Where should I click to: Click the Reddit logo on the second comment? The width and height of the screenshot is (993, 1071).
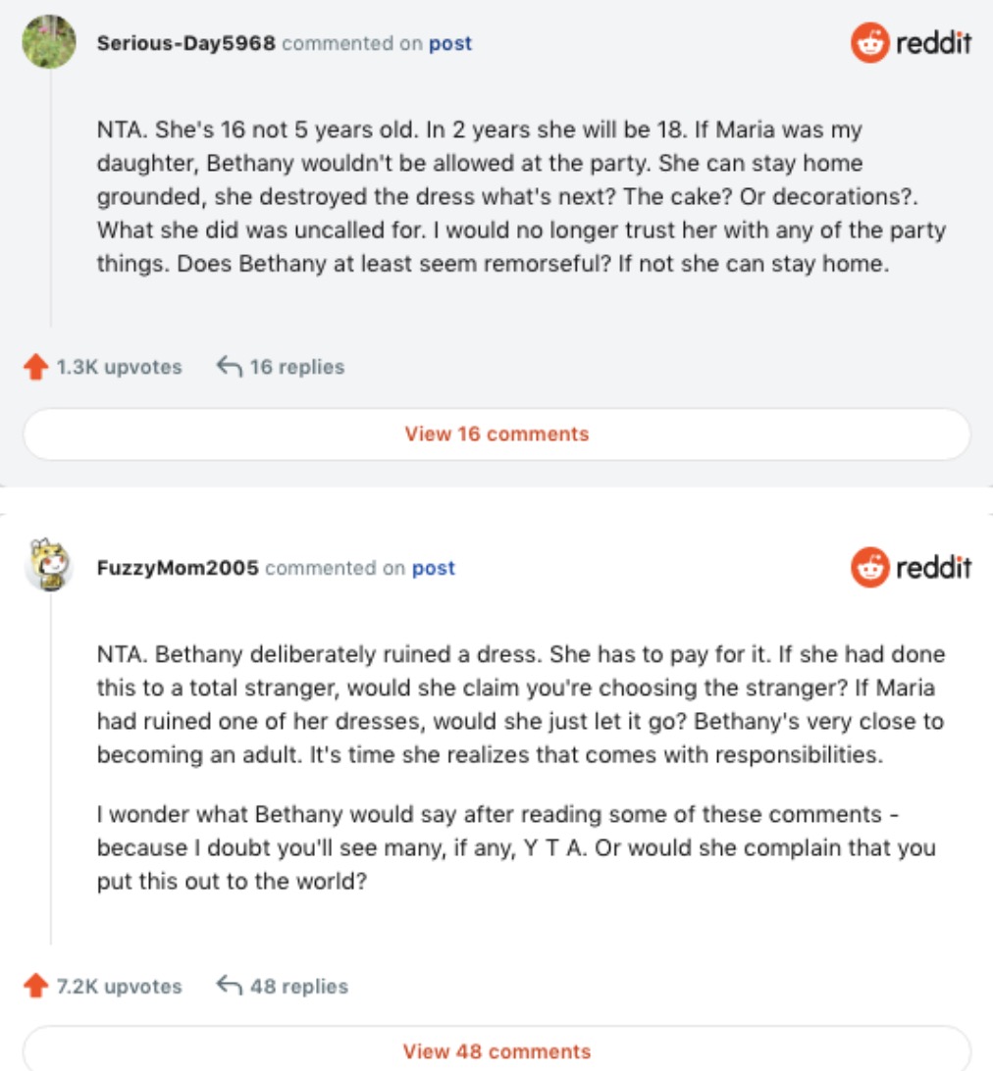[x=911, y=567]
